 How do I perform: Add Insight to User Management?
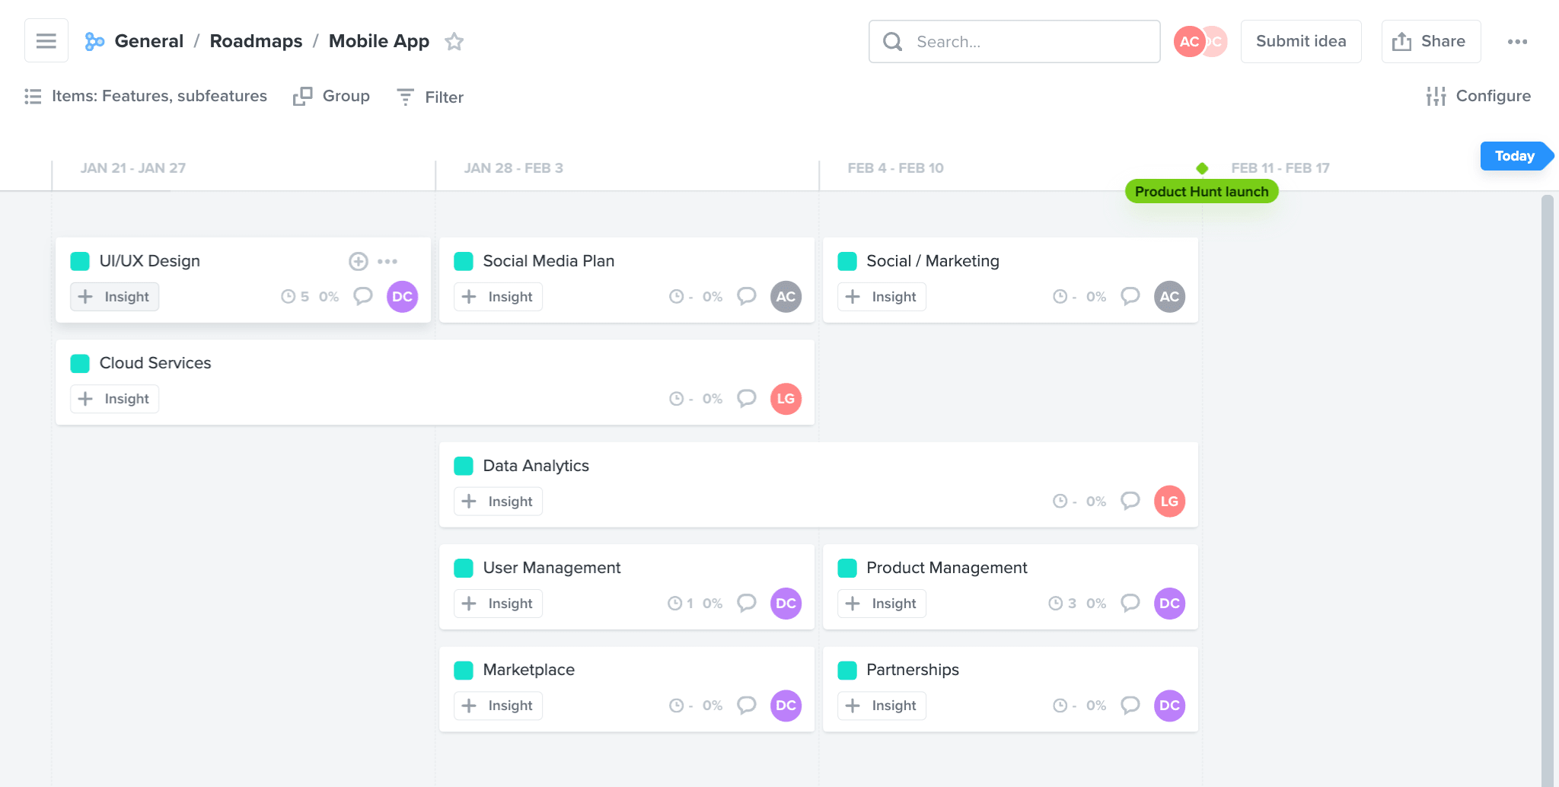click(499, 604)
